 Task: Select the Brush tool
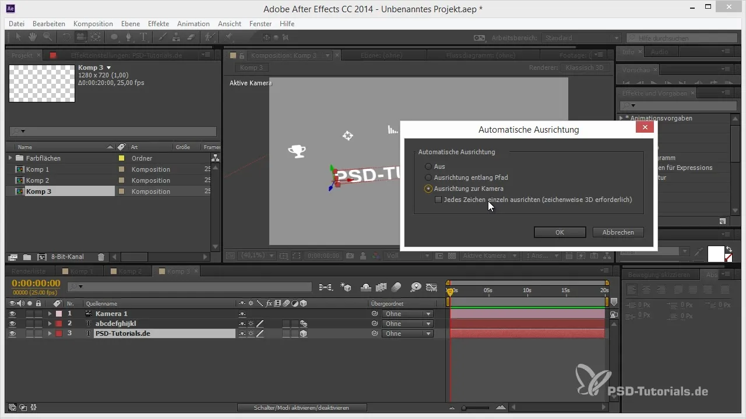(163, 37)
